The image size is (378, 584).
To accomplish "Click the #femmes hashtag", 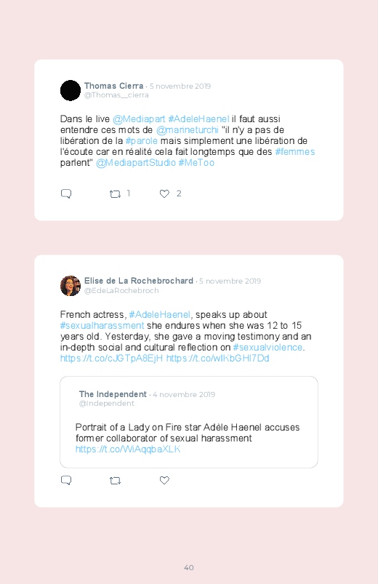I will click(x=295, y=151).
